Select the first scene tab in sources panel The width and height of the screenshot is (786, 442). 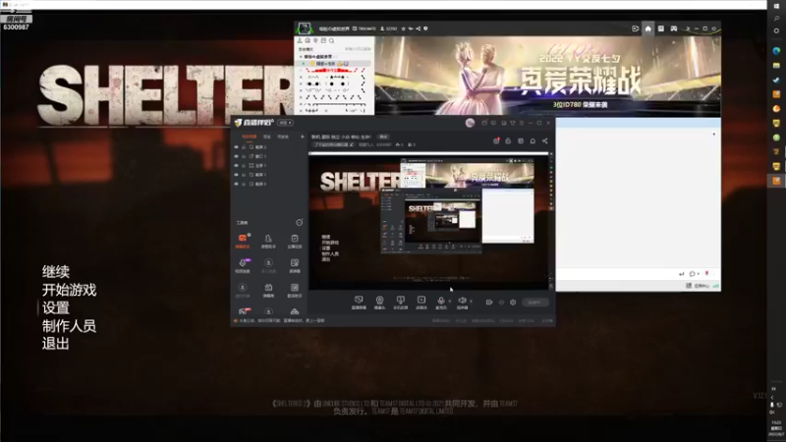click(249, 137)
